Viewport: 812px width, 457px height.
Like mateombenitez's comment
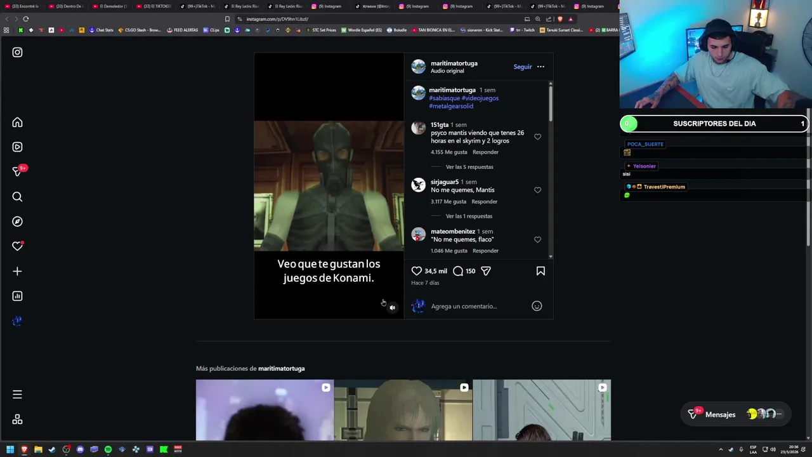click(x=537, y=239)
